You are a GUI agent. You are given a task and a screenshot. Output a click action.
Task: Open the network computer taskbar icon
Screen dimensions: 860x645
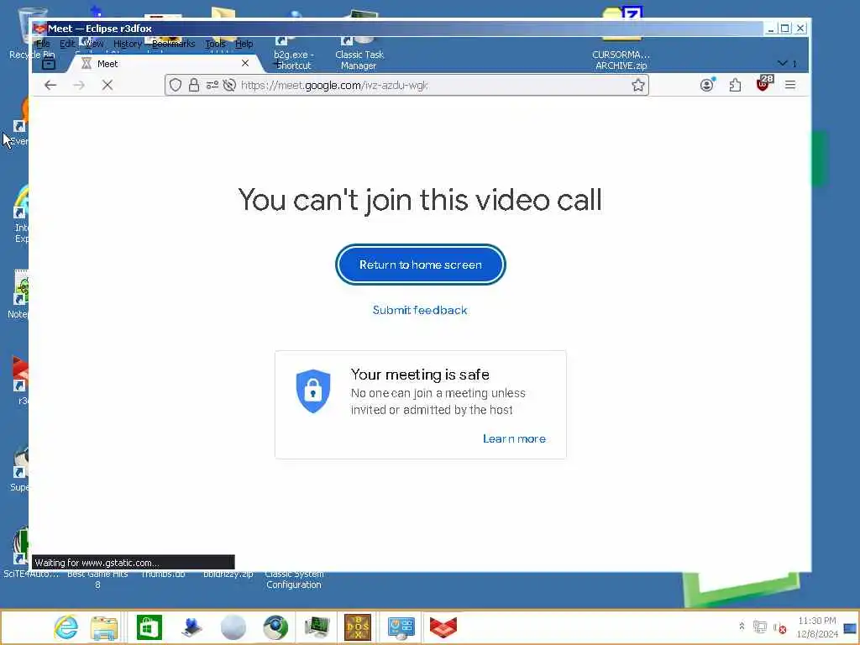pyautogui.click(x=191, y=627)
